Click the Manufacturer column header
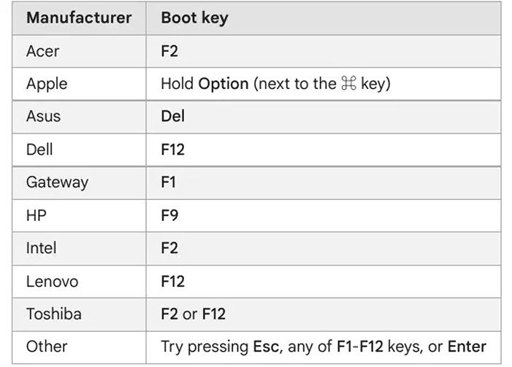Image resolution: width=512 pixels, height=367 pixels. click(79, 18)
